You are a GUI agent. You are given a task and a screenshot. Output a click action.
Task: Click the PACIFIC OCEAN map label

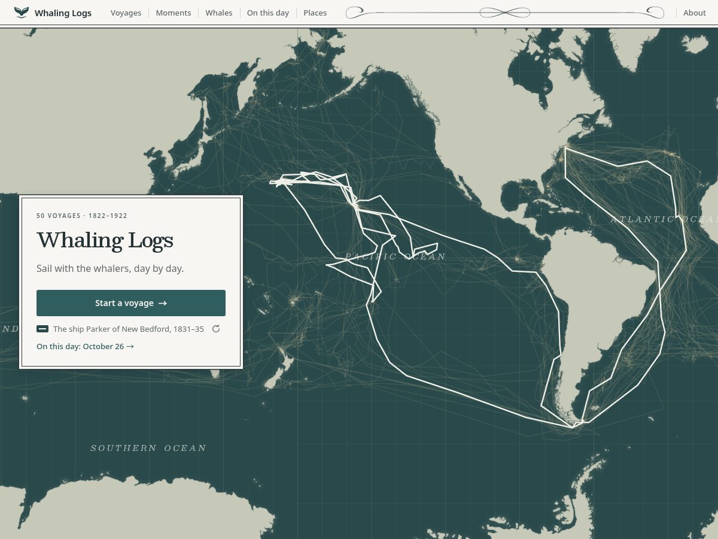point(395,256)
